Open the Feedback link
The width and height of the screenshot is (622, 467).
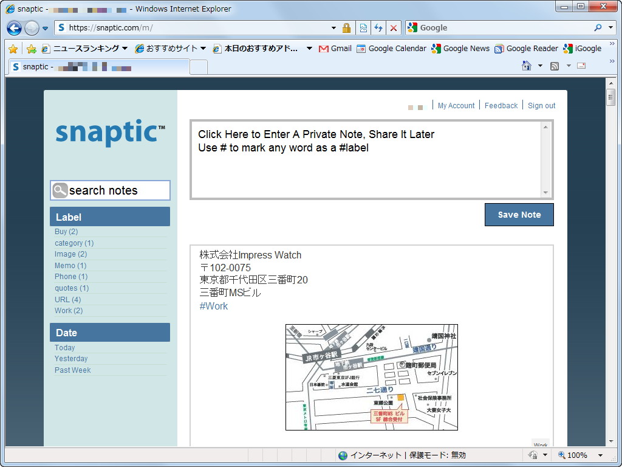(501, 106)
